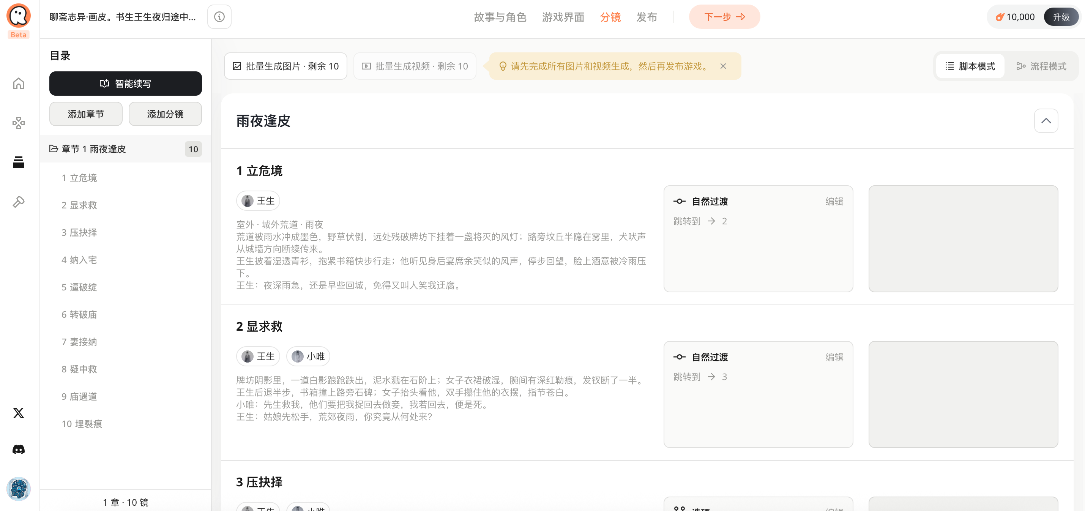Screen dimensions: 1085x511
Task: Start 智能续写 smart continuation
Action: pyautogui.click(x=126, y=84)
